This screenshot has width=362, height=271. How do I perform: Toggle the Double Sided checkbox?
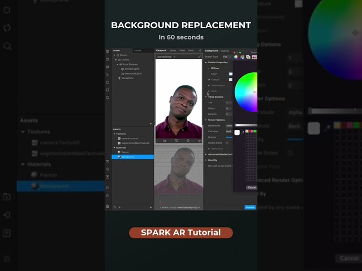click(x=227, y=143)
